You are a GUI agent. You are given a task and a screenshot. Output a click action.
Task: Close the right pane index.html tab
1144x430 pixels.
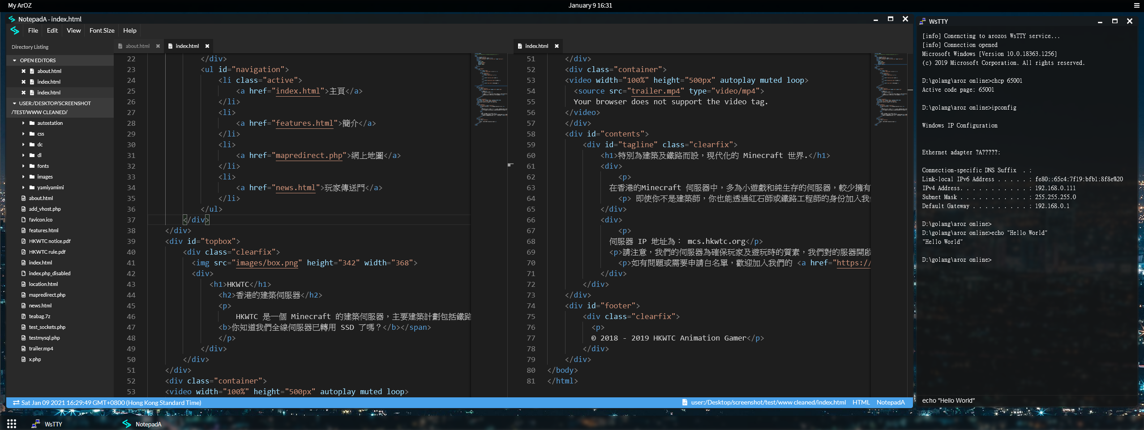coord(557,46)
